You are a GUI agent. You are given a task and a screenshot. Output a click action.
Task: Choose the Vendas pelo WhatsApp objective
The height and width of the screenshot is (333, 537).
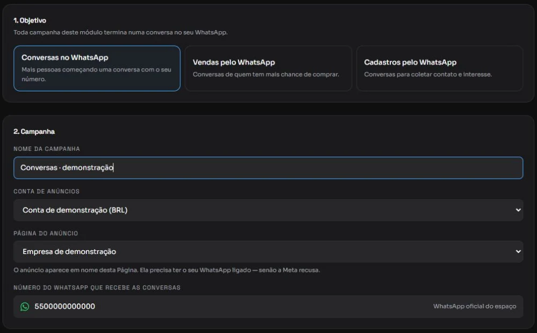[268, 69]
